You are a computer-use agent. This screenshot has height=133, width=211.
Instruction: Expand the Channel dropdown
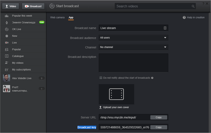coord(133,47)
